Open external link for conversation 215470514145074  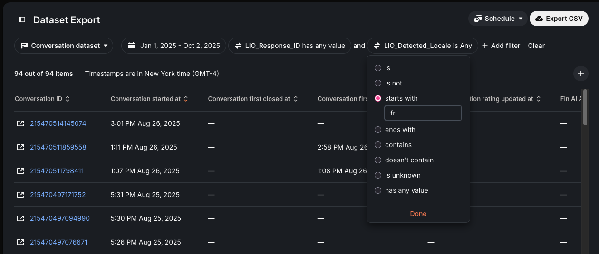click(x=20, y=123)
